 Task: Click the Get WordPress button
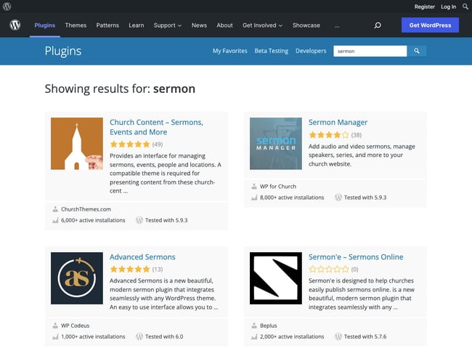(x=430, y=25)
